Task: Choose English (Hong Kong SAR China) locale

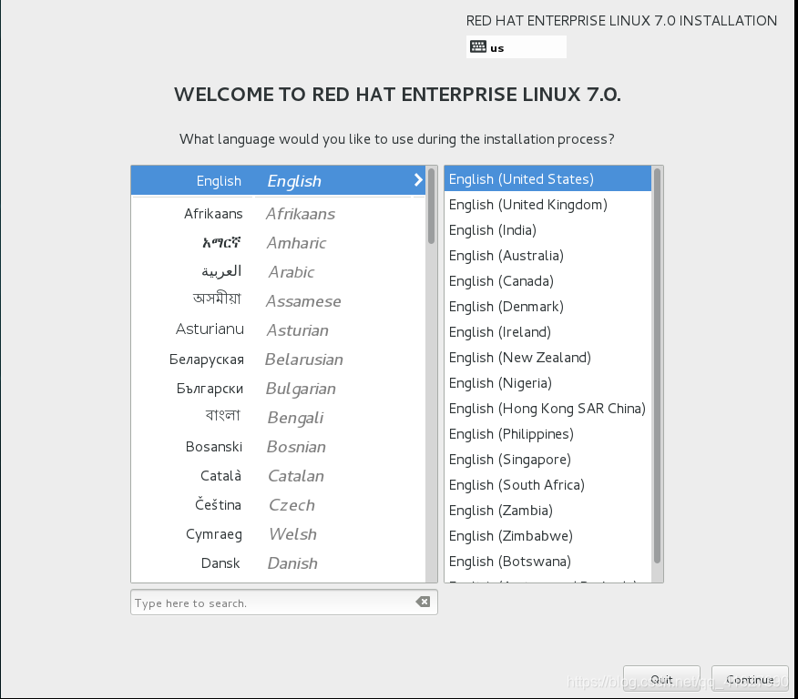Action: (x=547, y=409)
